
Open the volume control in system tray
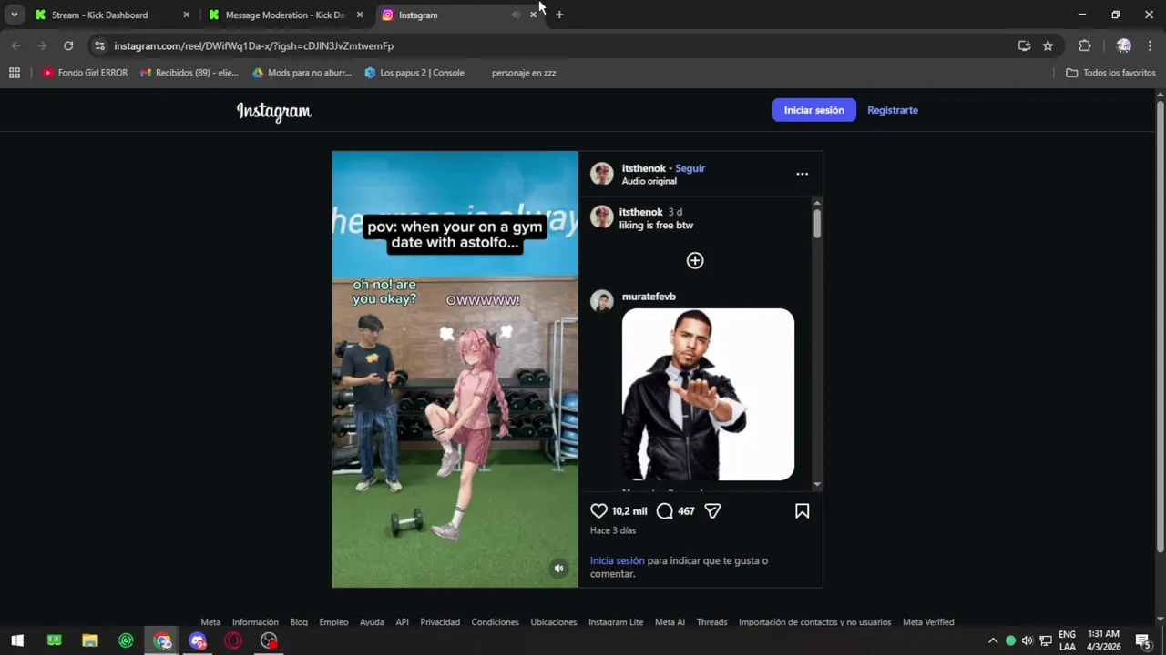point(1028,641)
